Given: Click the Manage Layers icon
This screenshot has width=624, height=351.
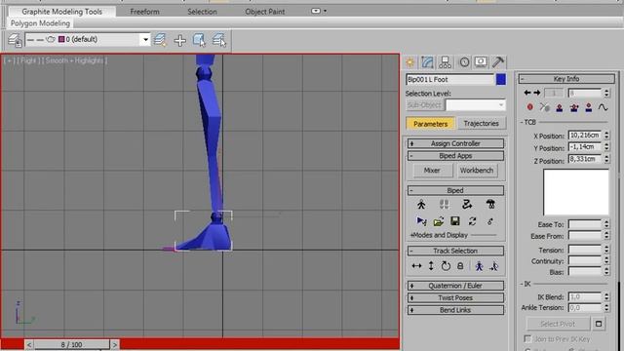Looking at the screenshot, I should click(16, 40).
